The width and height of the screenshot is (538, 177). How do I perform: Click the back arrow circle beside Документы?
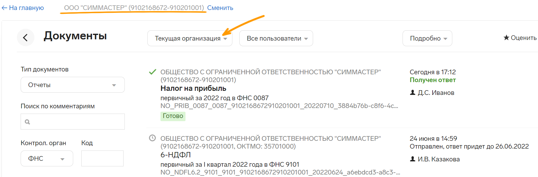click(x=25, y=37)
